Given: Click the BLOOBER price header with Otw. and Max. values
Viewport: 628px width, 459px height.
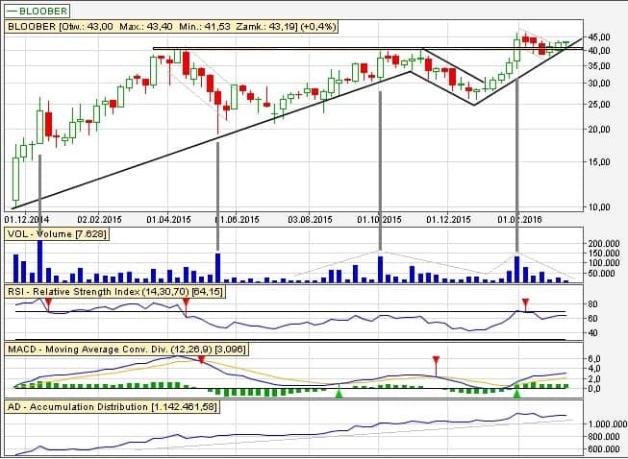Looking at the screenshot, I should click(144, 27).
